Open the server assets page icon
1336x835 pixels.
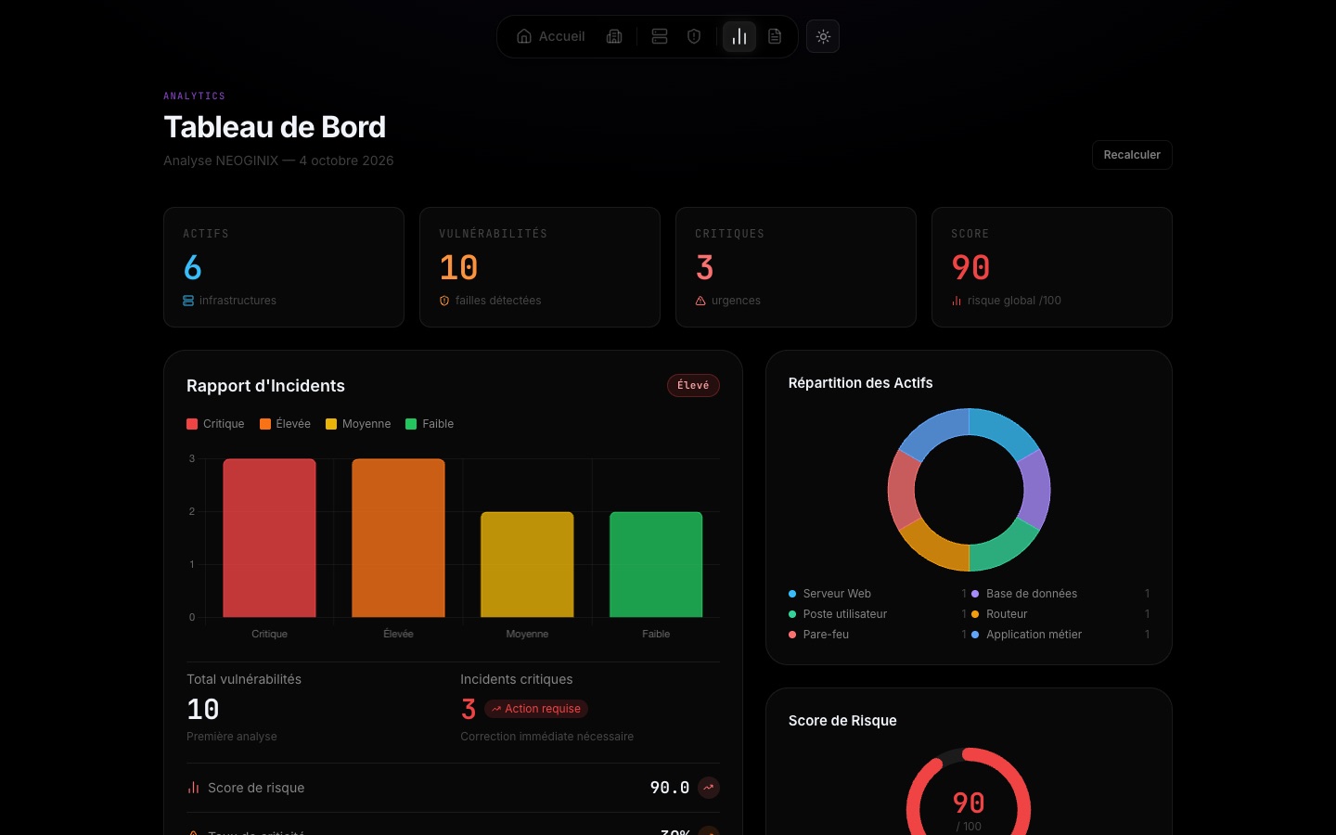tap(660, 36)
